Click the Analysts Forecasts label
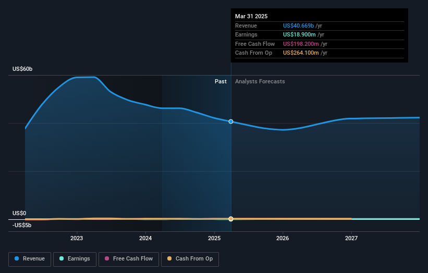The image size is (428, 273). click(x=260, y=81)
